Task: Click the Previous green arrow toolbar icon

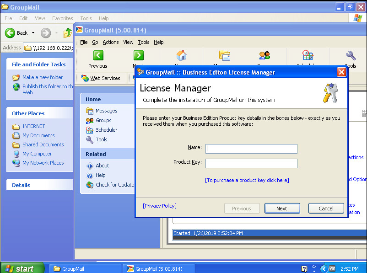Action: [x=98, y=56]
